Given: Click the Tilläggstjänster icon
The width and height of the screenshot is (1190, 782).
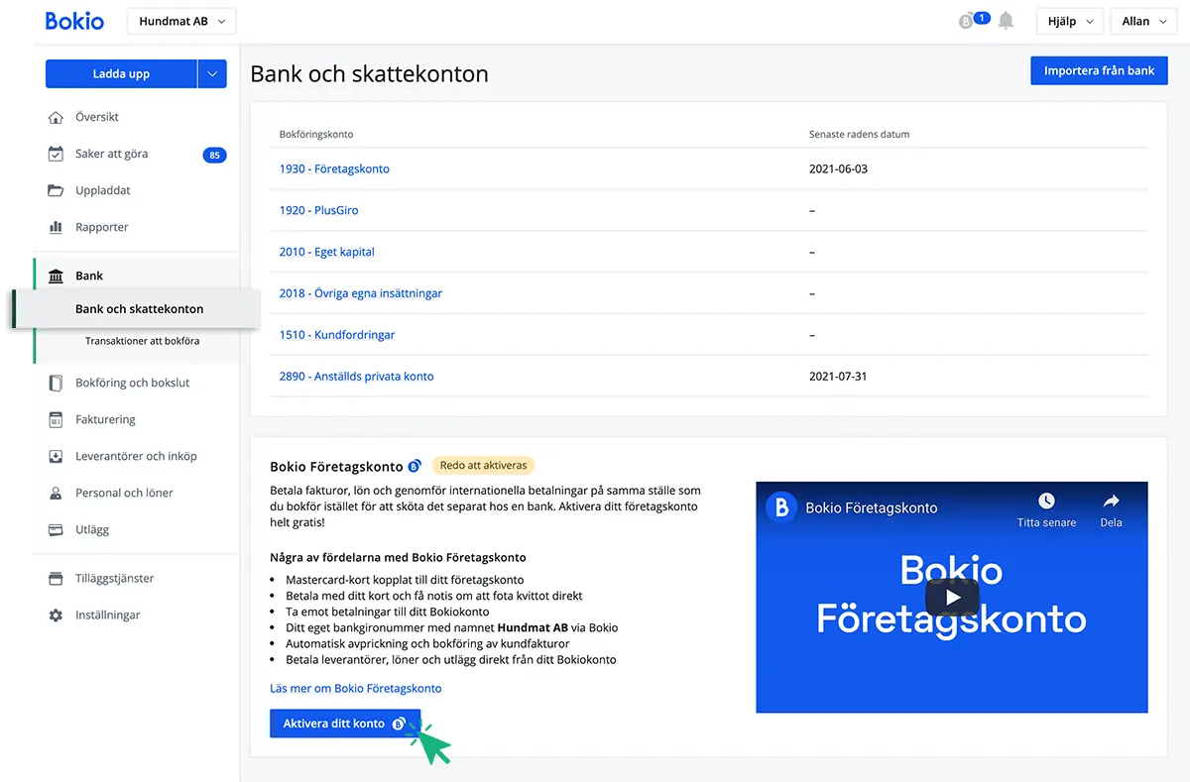Looking at the screenshot, I should (x=56, y=578).
